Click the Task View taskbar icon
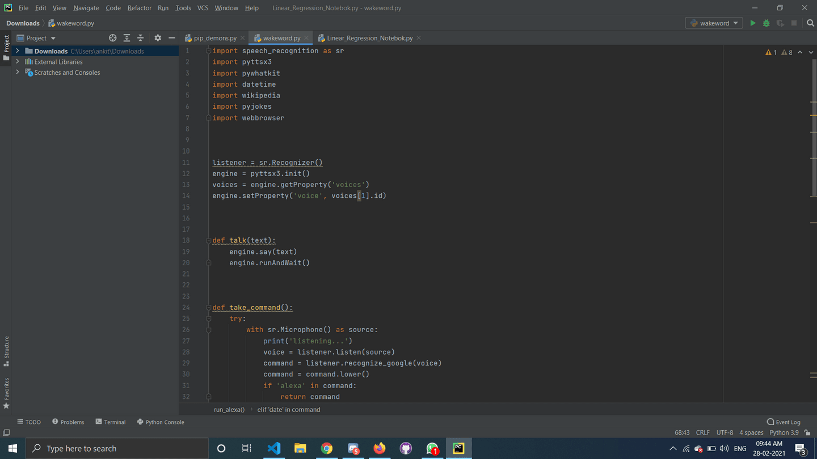This screenshot has height=459, width=817. click(247, 448)
